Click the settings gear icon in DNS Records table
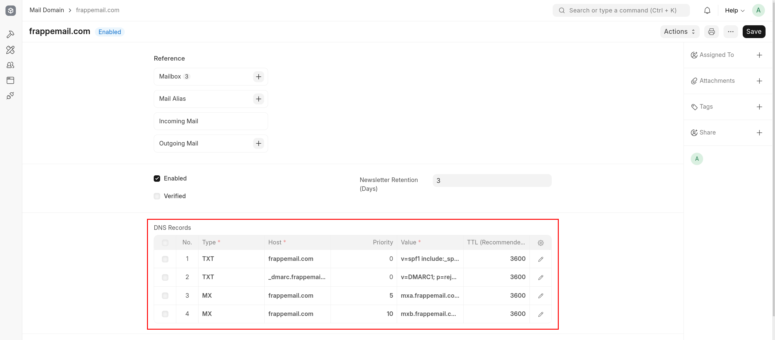The height and width of the screenshot is (340, 775). 541,243
